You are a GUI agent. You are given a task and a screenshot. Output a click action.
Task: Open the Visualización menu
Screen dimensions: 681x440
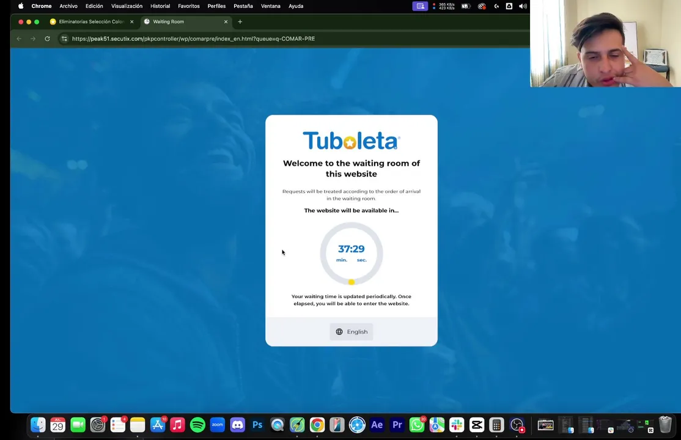[x=127, y=6]
